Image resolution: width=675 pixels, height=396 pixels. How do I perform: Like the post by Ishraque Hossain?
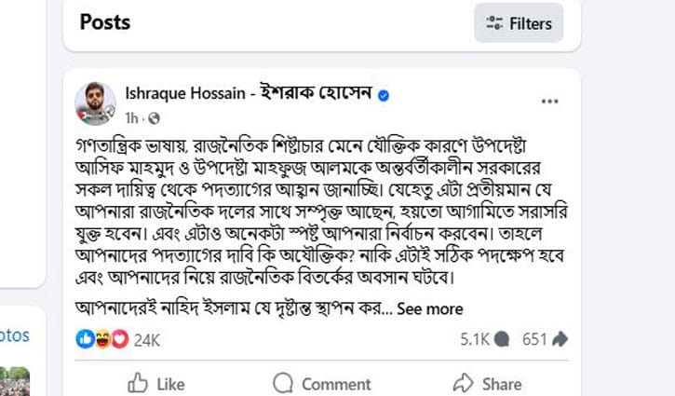coord(155,383)
